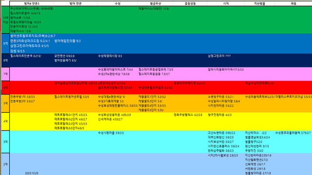This screenshot has height=175, width=312.
Task: Select the 시지 column header cell
Action: [x=226, y=3]
